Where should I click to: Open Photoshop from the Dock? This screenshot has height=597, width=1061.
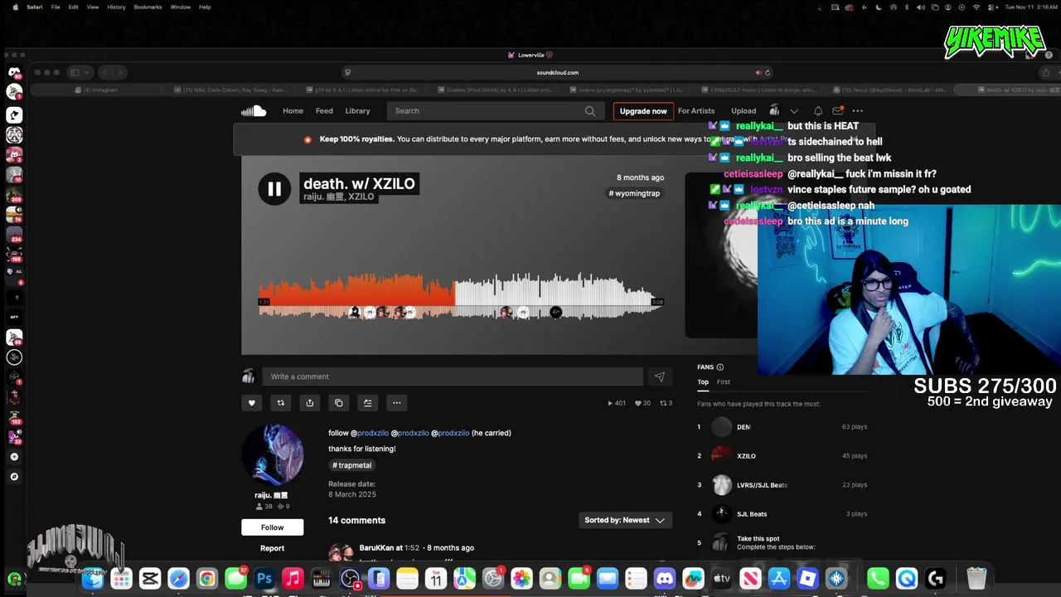pyautogui.click(x=264, y=579)
